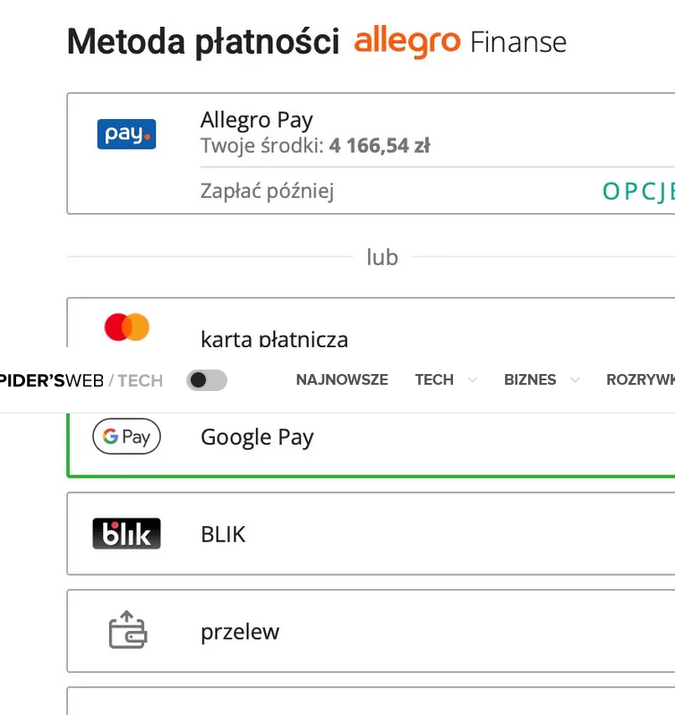This screenshot has width=675, height=715.
Task: Click the przelew bank transfer icon
Action: 127,631
